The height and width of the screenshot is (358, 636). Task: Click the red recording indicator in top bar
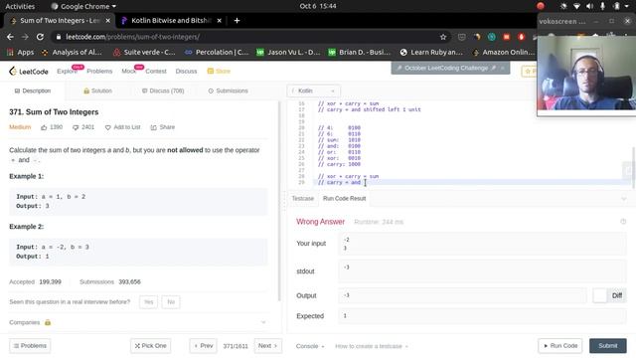[x=541, y=6]
